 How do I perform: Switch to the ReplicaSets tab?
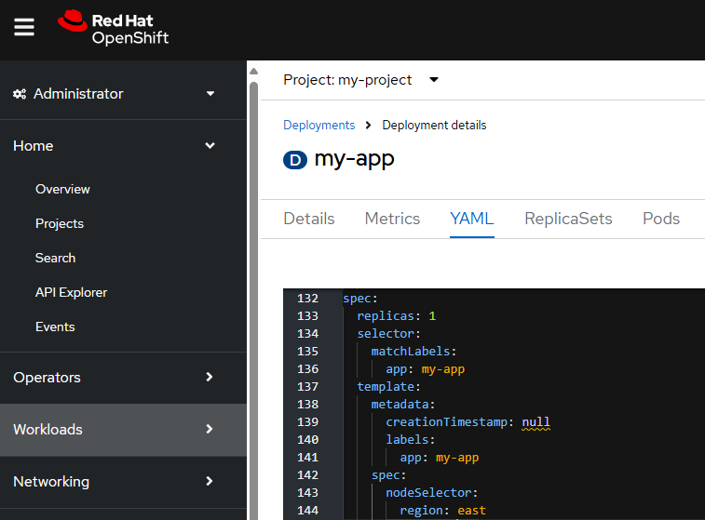tap(568, 219)
